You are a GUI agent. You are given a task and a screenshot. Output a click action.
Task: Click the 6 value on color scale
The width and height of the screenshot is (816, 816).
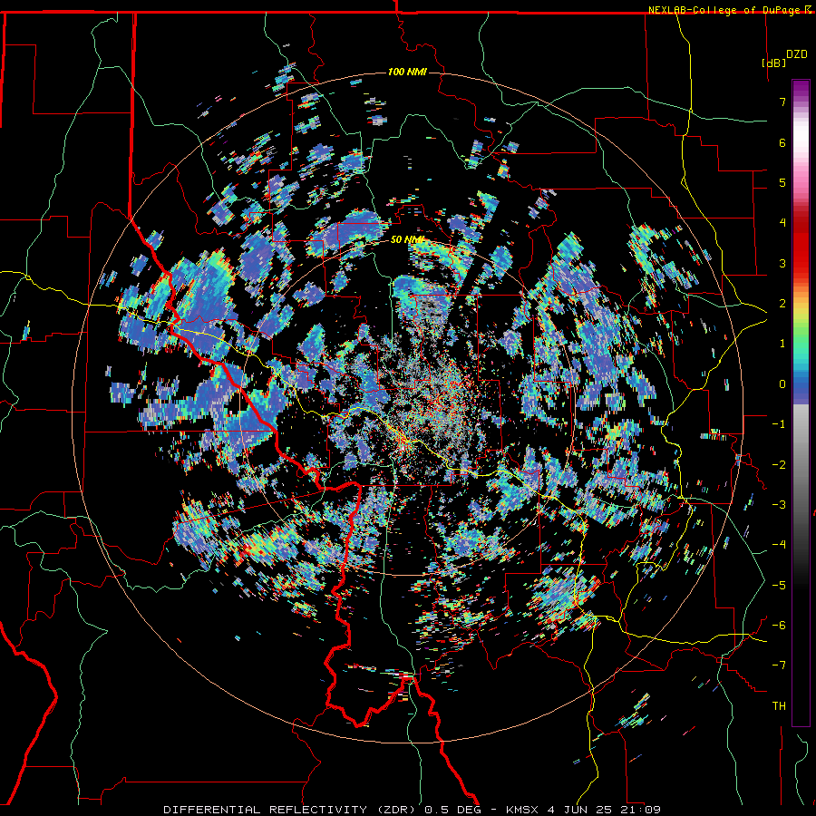(x=782, y=142)
